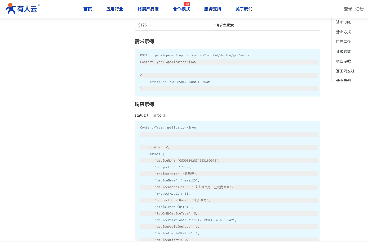Open the 合作模式 menu

[x=181, y=9]
